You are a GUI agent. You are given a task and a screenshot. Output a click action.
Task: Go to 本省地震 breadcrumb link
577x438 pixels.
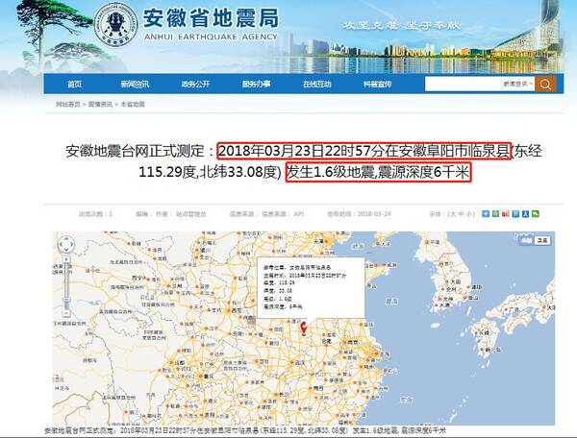(133, 105)
